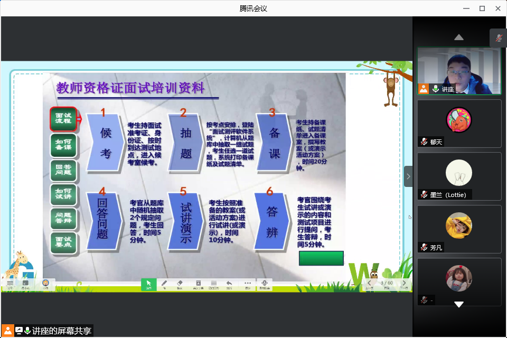
Task: Select the 如何备课 tab in slide sidebar
Action: (63, 145)
